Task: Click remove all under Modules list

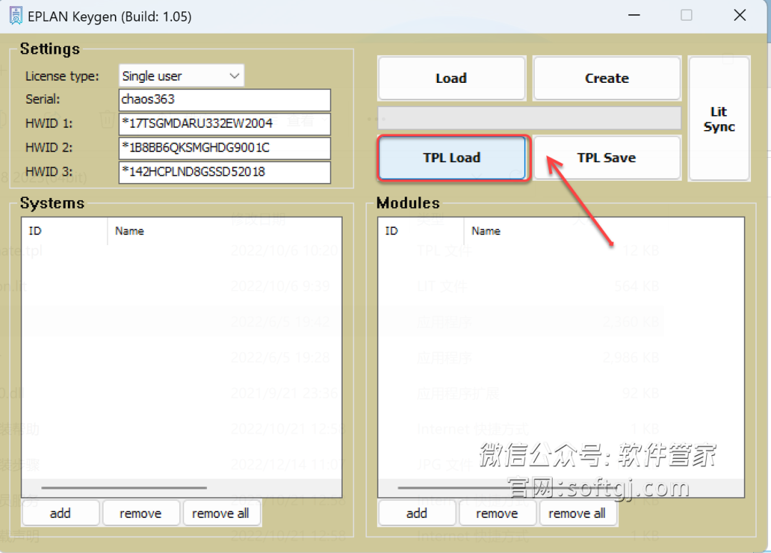Action: click(578, 513)
